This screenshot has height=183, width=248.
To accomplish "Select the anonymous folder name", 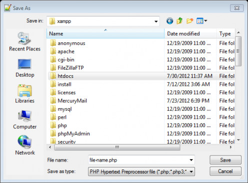I will 71,43.
